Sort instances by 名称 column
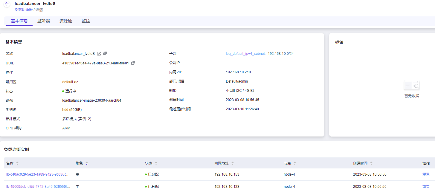This screenshot has width=435, height=192. click(17, 163)
